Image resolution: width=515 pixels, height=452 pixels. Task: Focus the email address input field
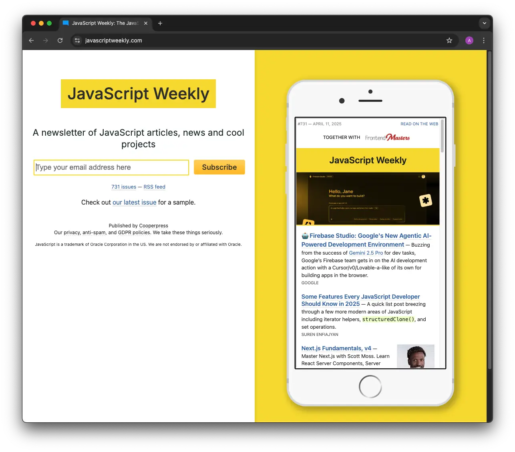pyautogui.click(x=111, y=167)
